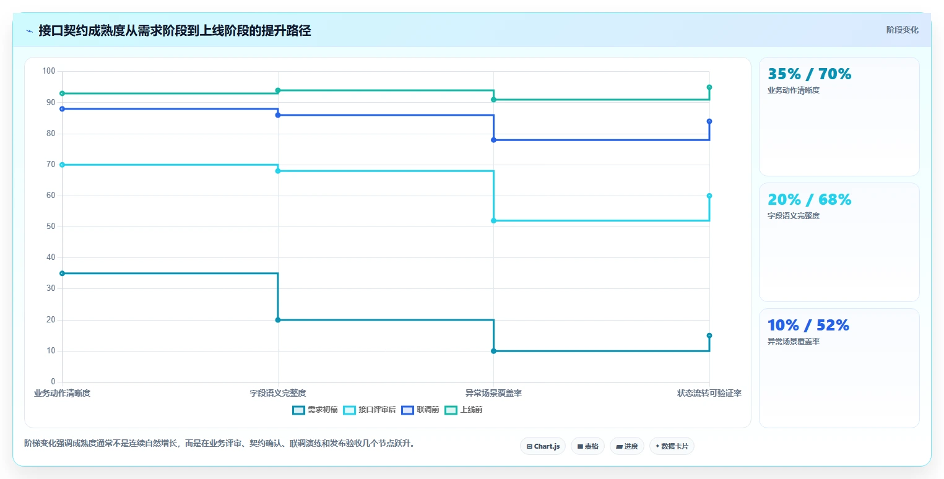Image resolution: width=944 pixels, height=479 pixels.
Task: Click the 业务动作清晰度 label in the first card
Action: click(794, 90)
